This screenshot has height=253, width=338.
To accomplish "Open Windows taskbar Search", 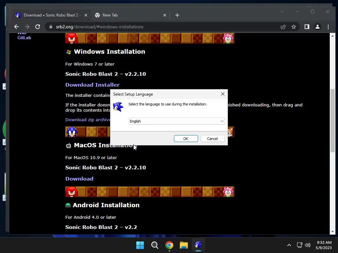I will tap(154, 245).
